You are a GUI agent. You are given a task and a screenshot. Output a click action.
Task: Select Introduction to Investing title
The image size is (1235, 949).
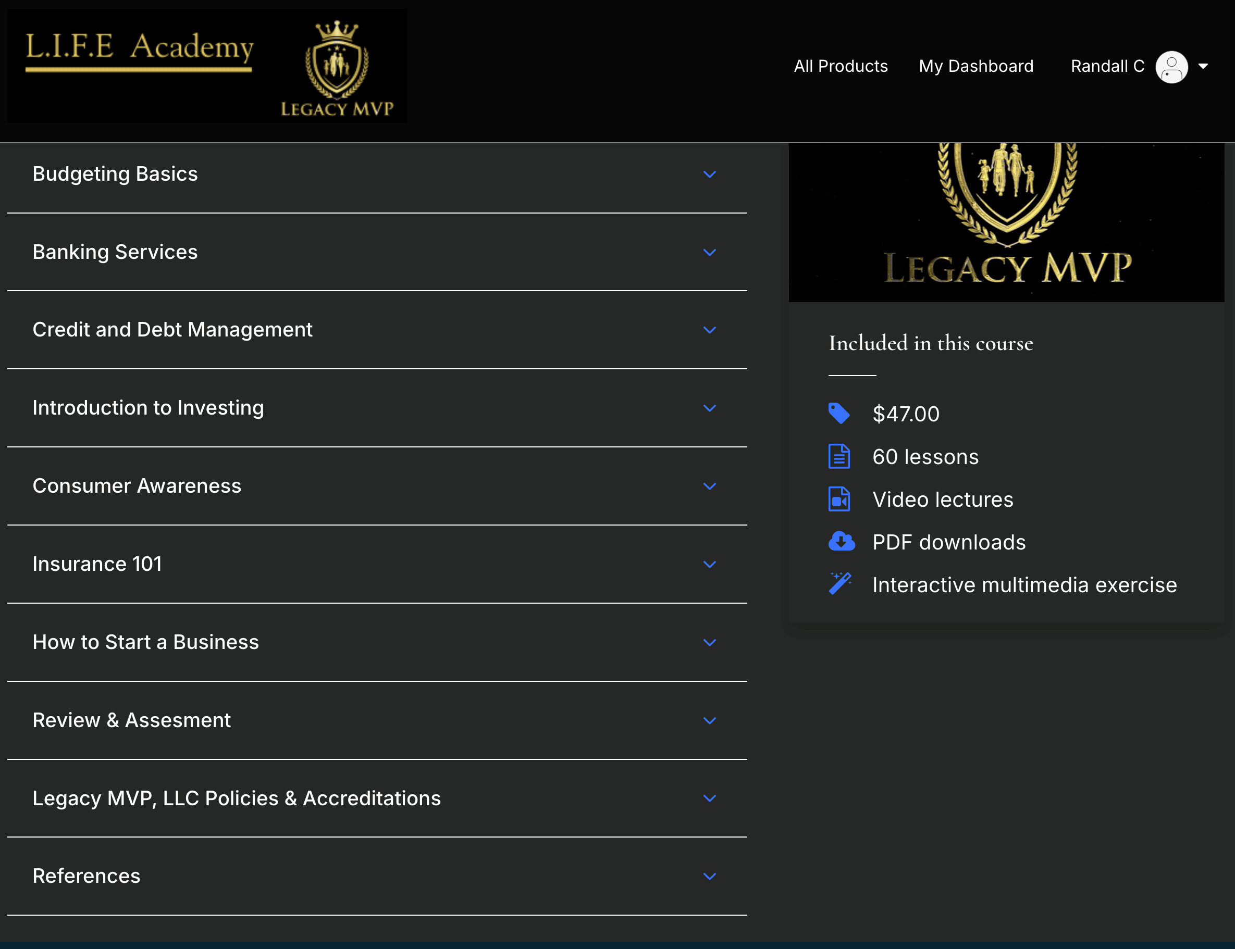[x=148, y=408]
